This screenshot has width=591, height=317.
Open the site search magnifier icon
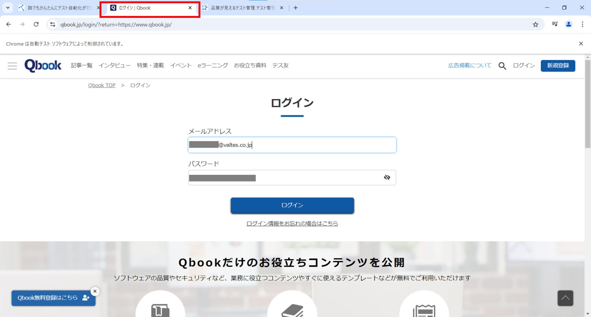502,66
